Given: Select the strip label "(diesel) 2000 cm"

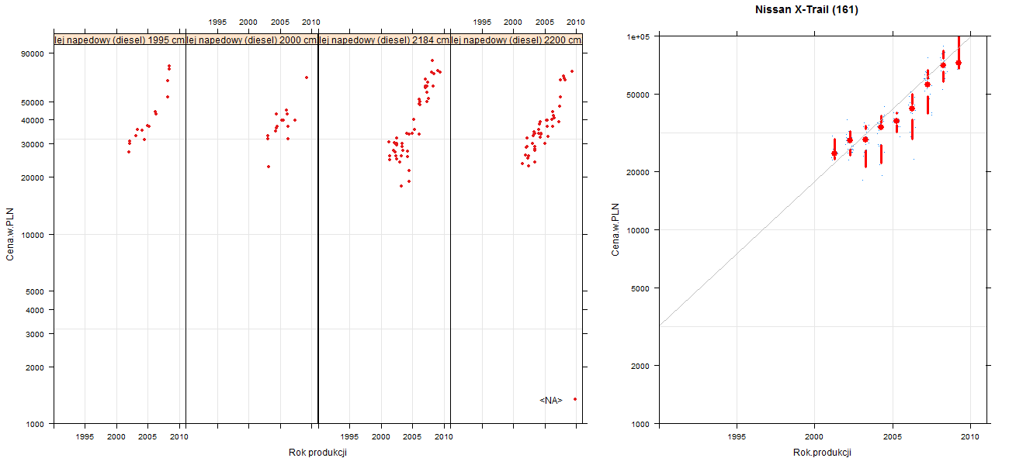Looking at the screenshot, I should coord(280,40).
